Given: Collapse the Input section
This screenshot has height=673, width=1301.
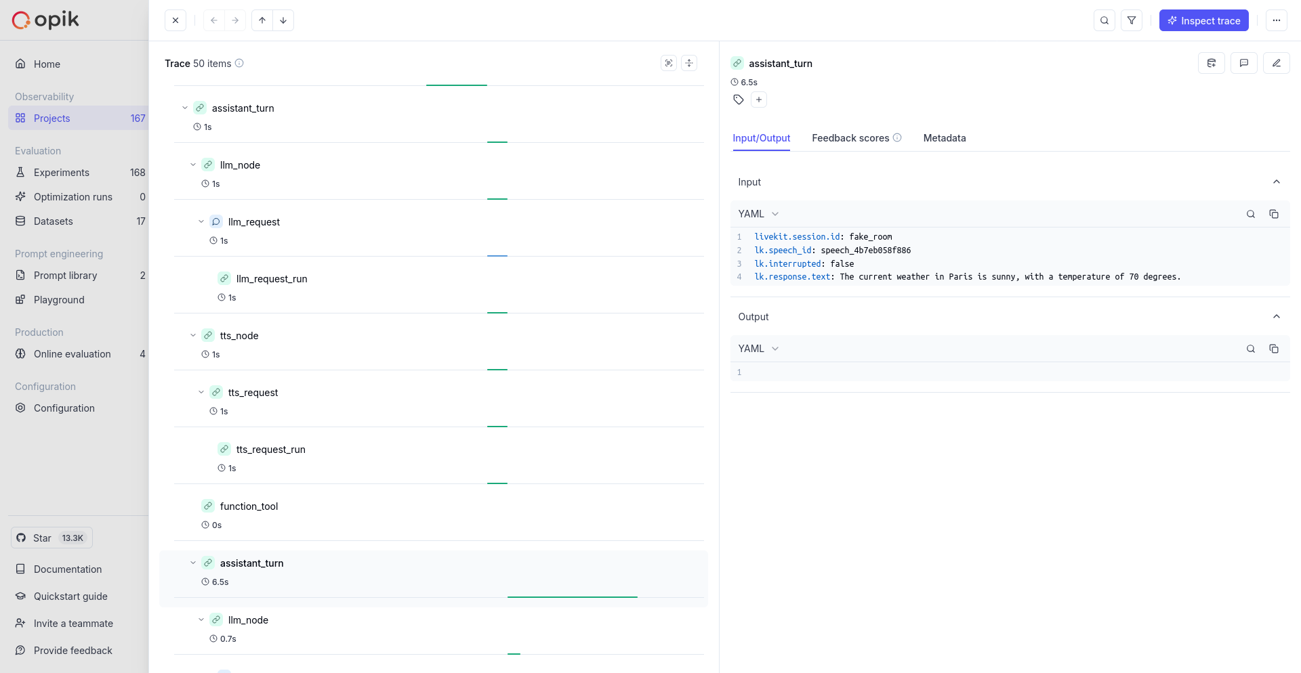Looking at the screenshot, I should (x=1277, y=182).
